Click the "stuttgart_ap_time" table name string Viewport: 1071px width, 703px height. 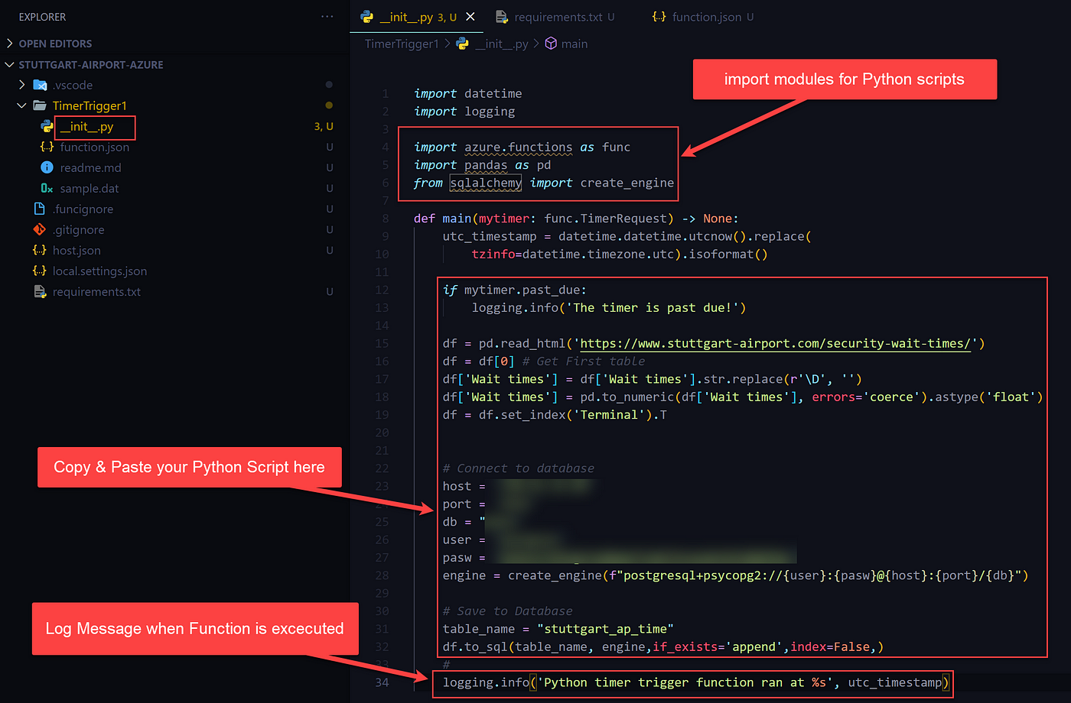tap(605, 629)
